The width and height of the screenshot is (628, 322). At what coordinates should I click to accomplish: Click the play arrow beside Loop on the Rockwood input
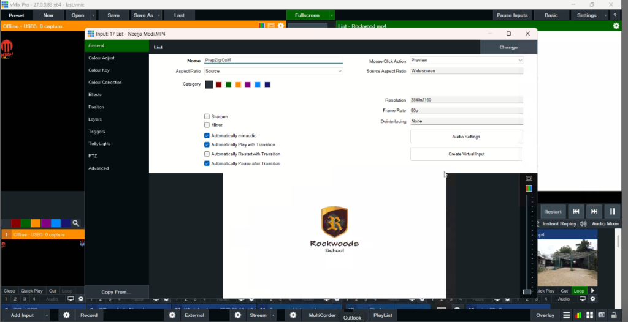pos(593,291)
